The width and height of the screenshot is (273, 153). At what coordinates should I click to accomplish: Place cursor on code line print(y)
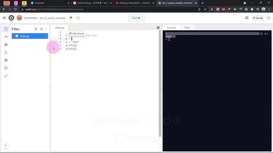pyautogui.click(x=71, y=49)
